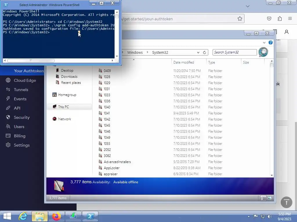Open Explorer help question mark icon

click(271, 42)
